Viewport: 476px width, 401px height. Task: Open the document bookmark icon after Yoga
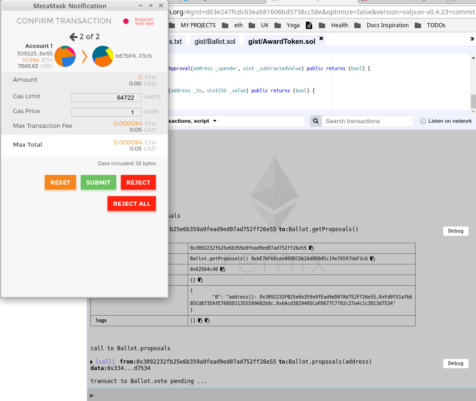pyautogui.click(x=309, y=25)
